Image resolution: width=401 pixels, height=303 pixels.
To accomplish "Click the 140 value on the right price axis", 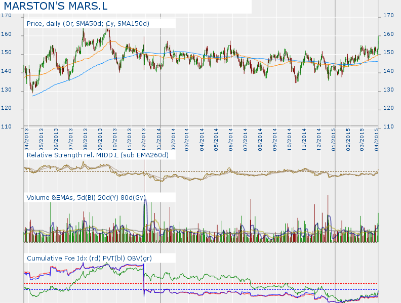I will pyautogui.click(x=388, y=71).
